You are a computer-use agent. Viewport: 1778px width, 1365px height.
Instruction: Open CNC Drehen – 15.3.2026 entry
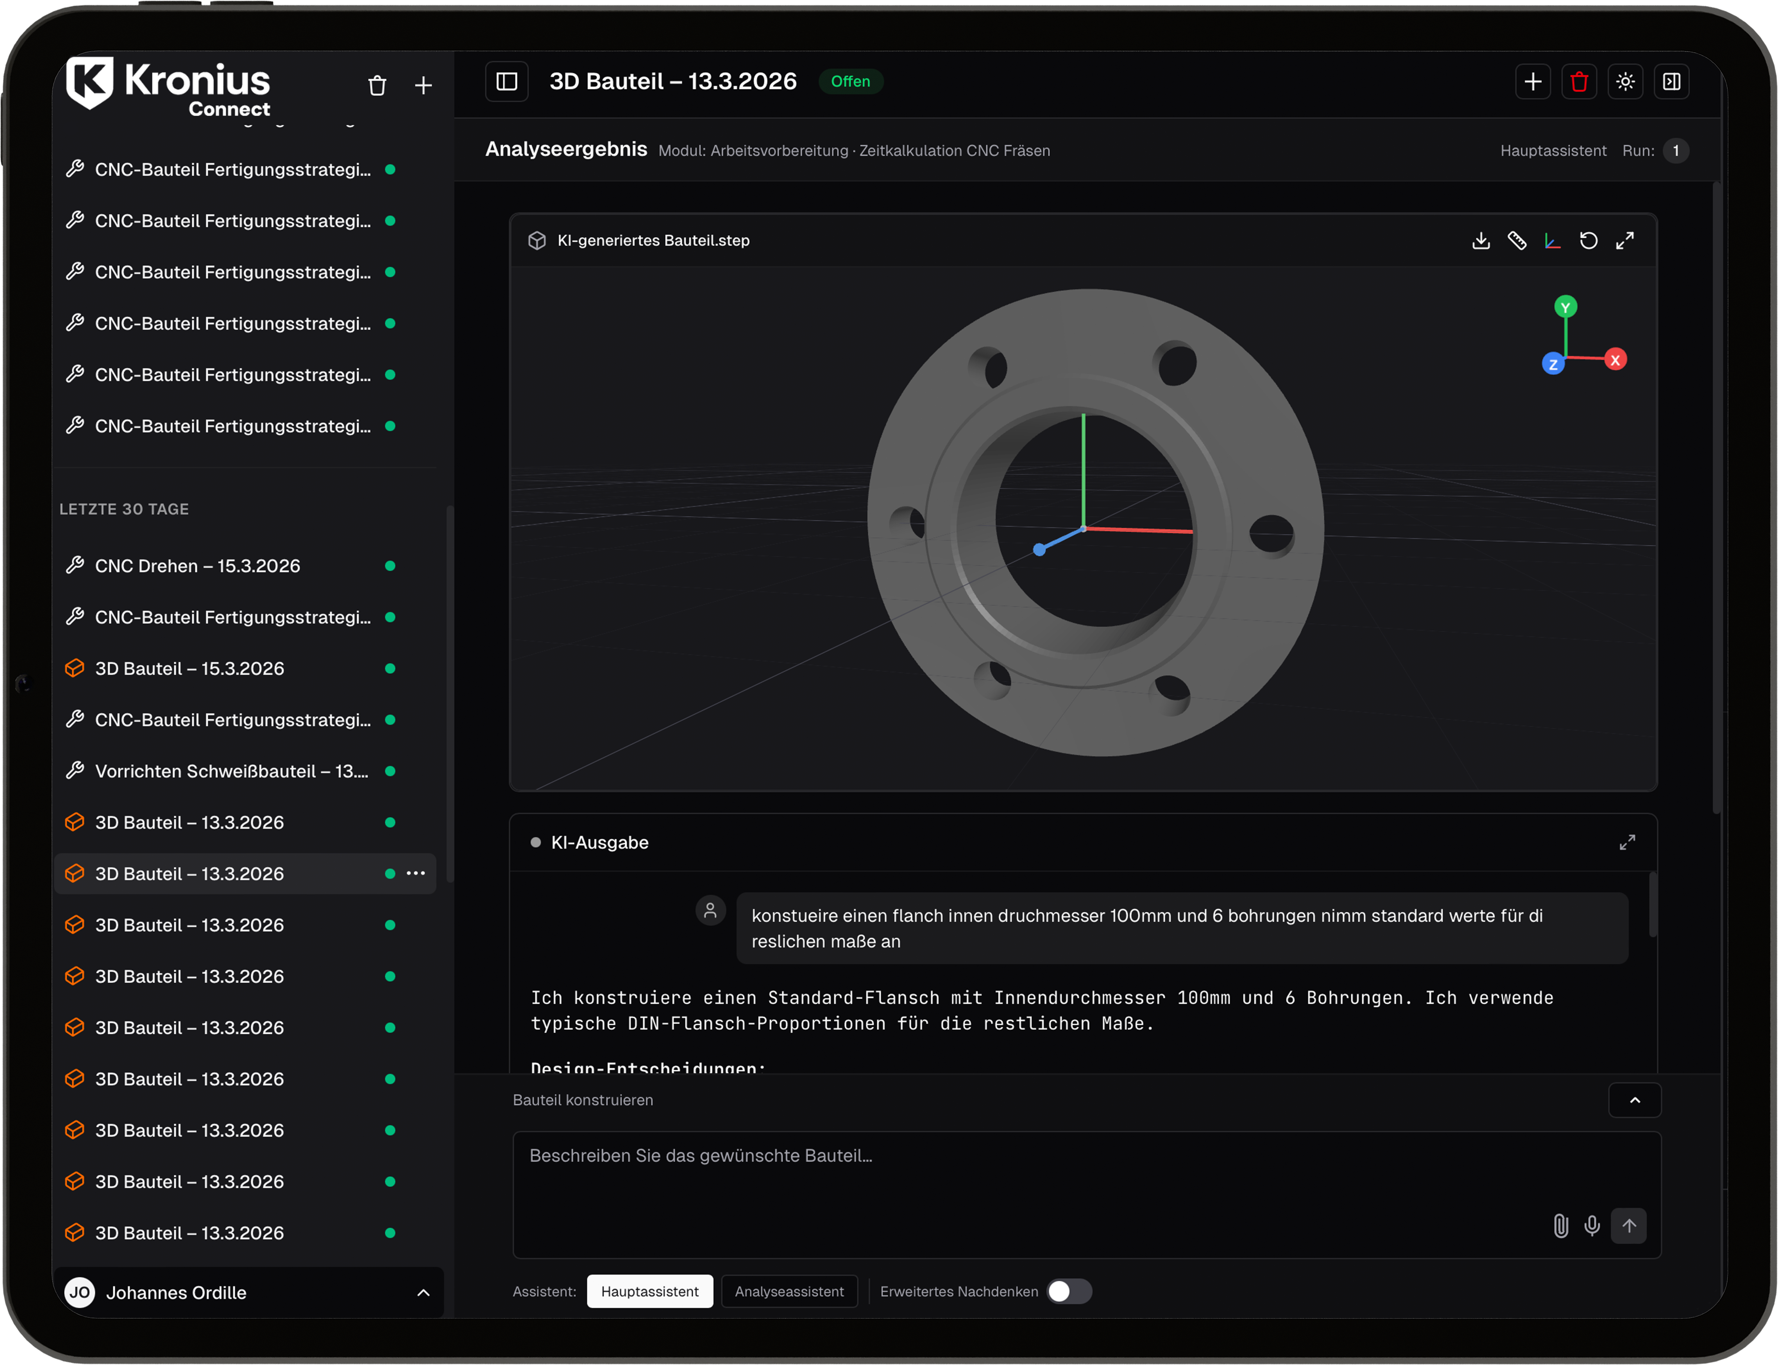(197, 566)
